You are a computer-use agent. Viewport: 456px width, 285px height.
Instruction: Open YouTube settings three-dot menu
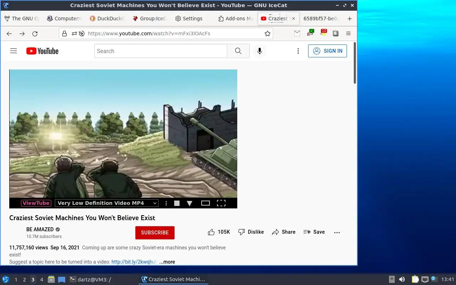pos(298,51)
